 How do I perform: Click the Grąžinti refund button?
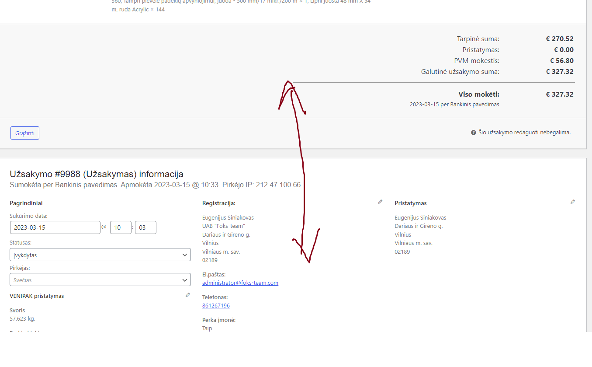[25, 133]
